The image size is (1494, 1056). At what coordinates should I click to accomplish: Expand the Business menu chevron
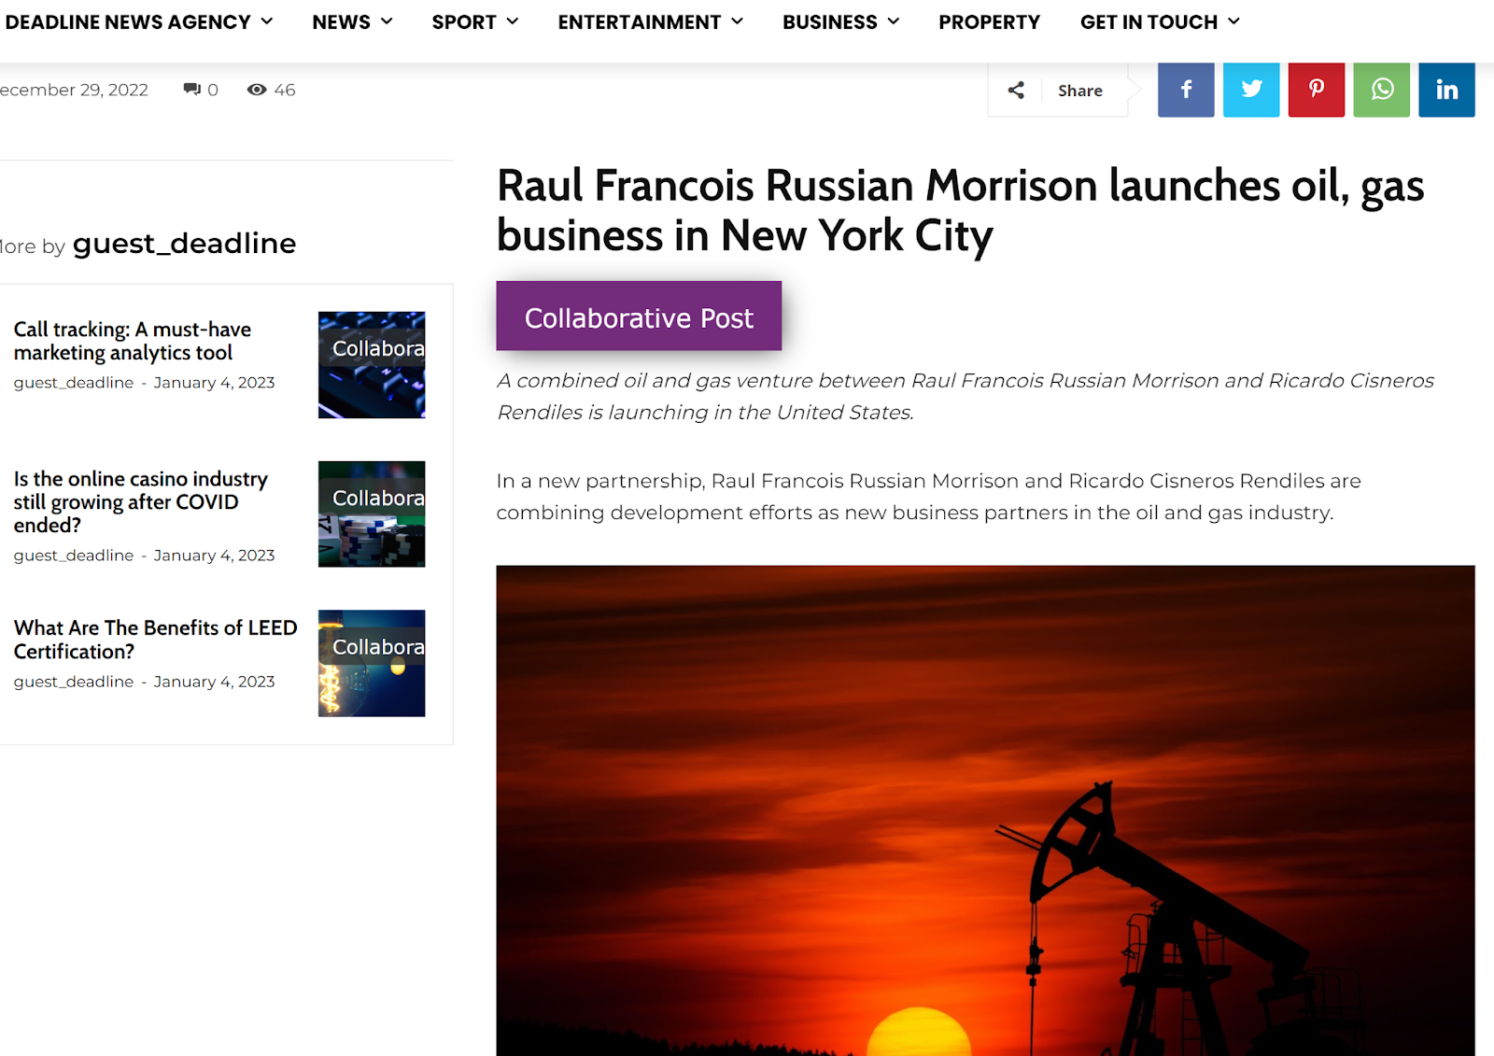(x=894, y=21)
